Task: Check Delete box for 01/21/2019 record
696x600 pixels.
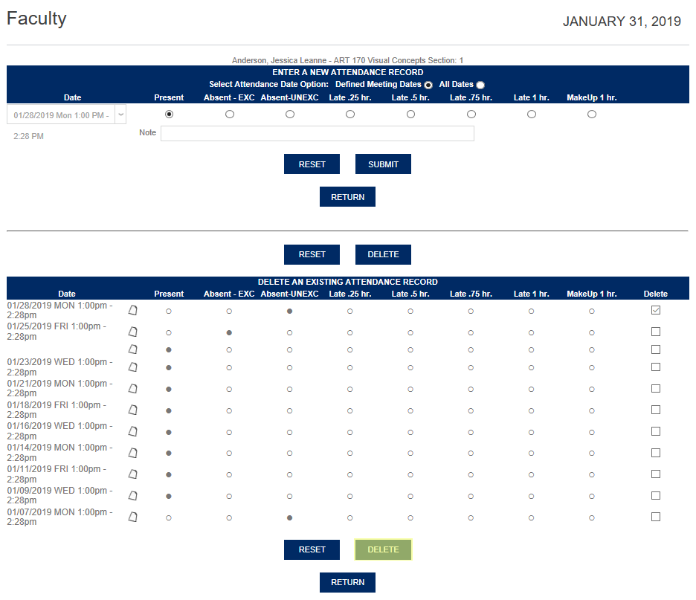Action: click(656, 388)
